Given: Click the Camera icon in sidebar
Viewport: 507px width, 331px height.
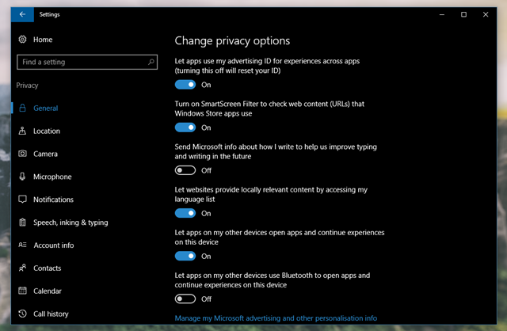Looking at the screenshot, I should pyautogui.click(x=22, y=154).
